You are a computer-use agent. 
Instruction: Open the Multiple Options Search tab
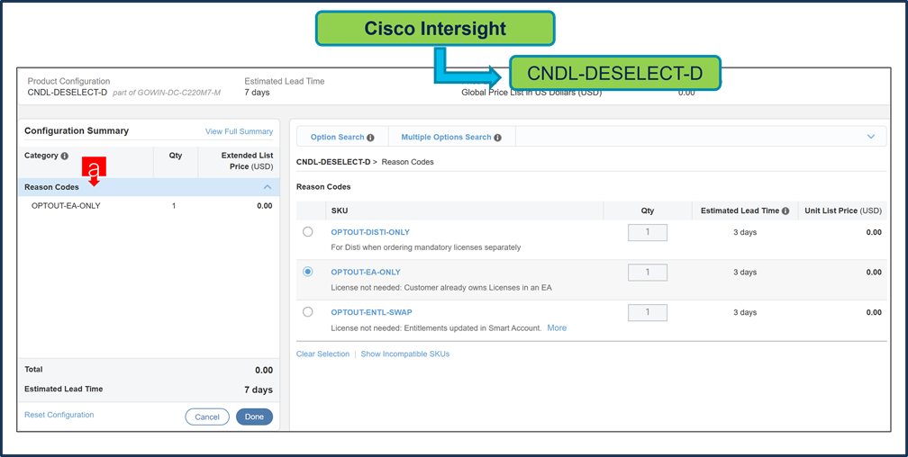(446, 138)
